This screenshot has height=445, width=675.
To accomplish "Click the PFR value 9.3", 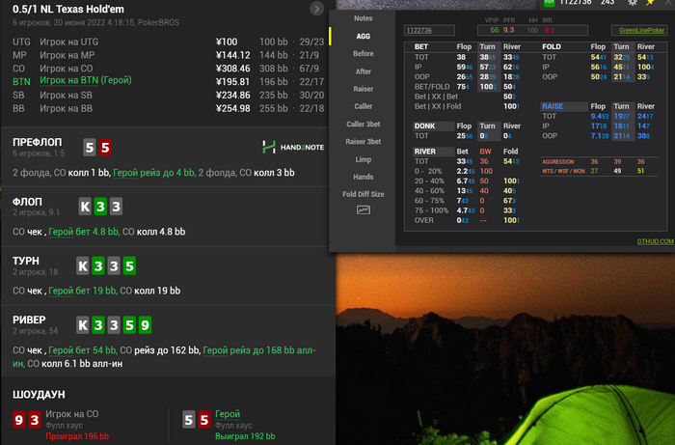I will [x=509, y=30].
